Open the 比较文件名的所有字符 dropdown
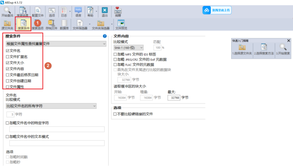The image size is (293, 166). click(x=51, y=106)
